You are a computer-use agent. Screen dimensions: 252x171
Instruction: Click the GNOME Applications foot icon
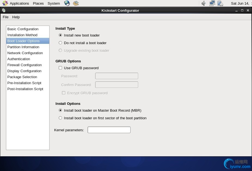coord(5,3)
